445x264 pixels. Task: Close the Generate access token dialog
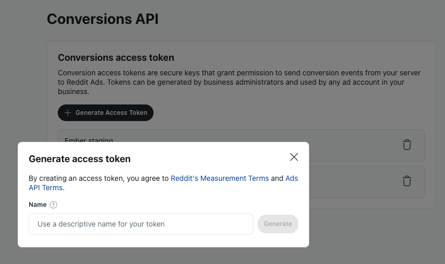(x=294, y=157)
